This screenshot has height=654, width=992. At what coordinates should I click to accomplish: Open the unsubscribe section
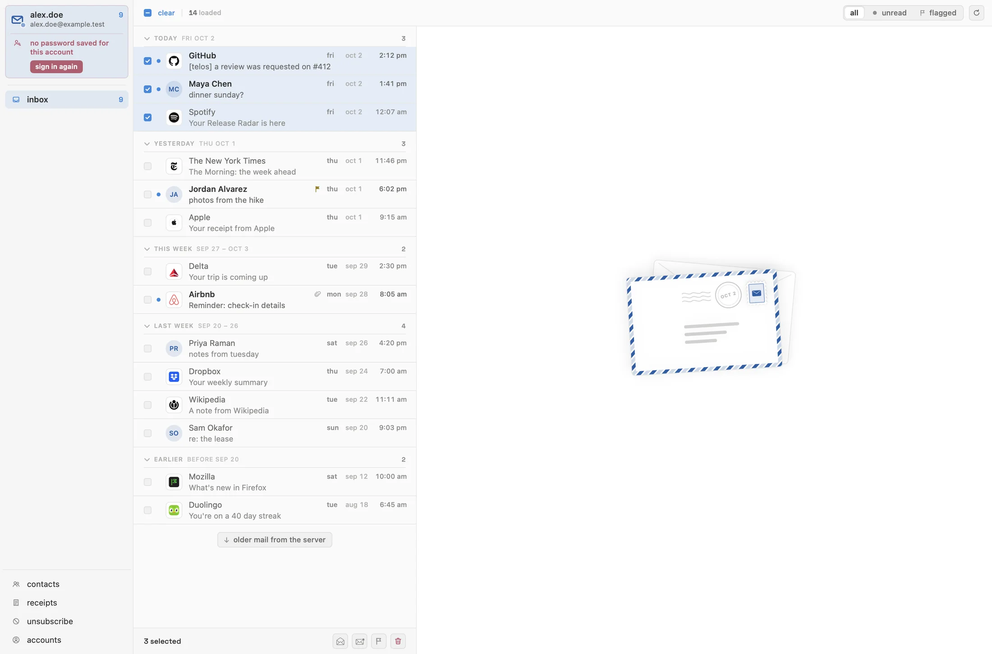[x=67, y=621]
